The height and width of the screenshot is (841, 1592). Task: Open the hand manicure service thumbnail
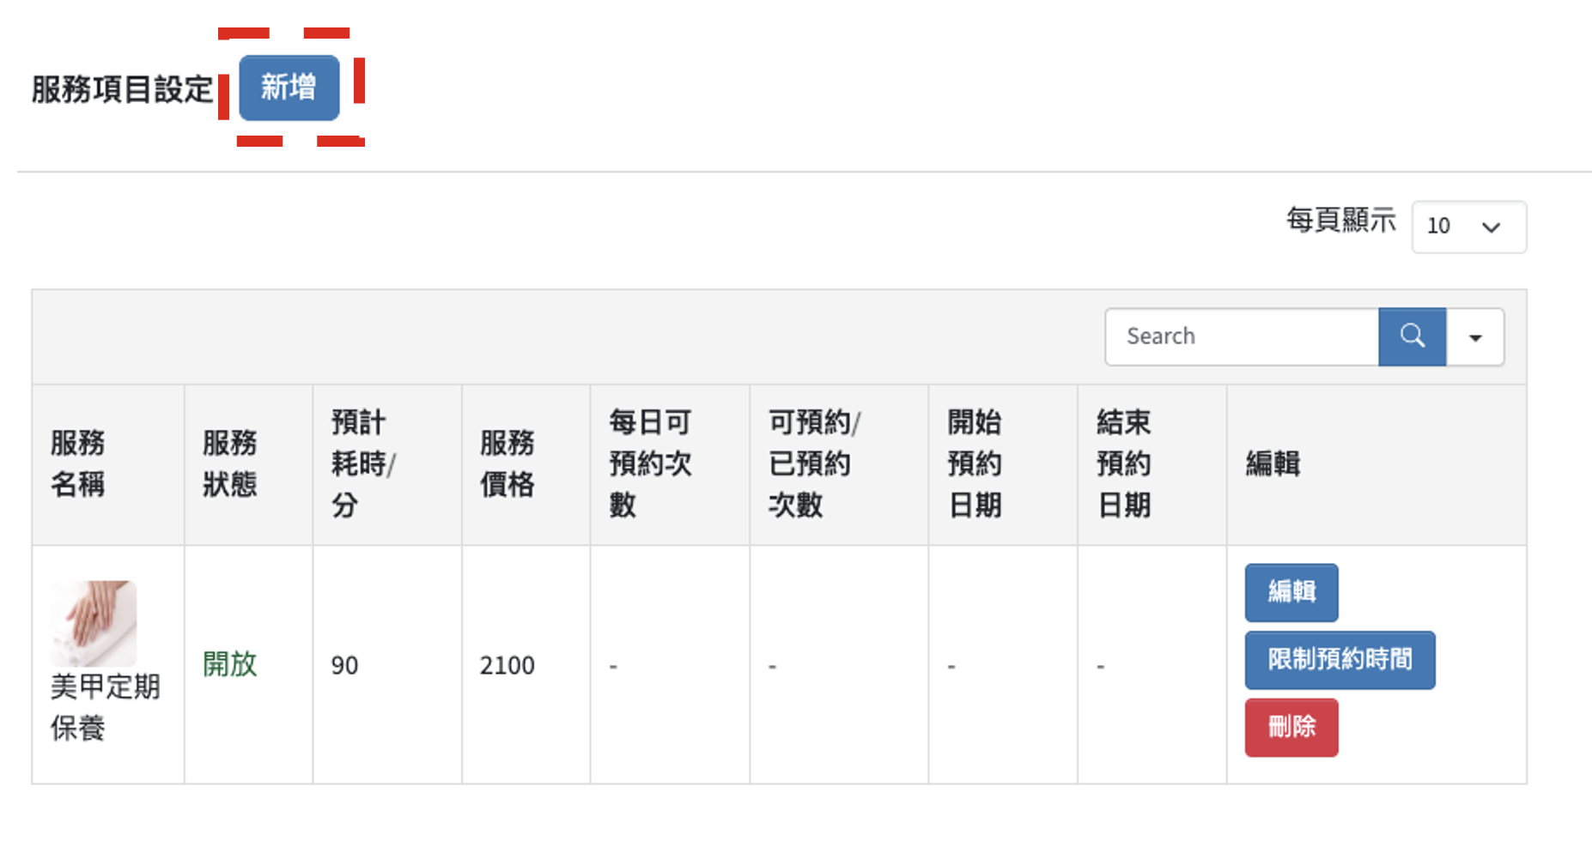94,623
